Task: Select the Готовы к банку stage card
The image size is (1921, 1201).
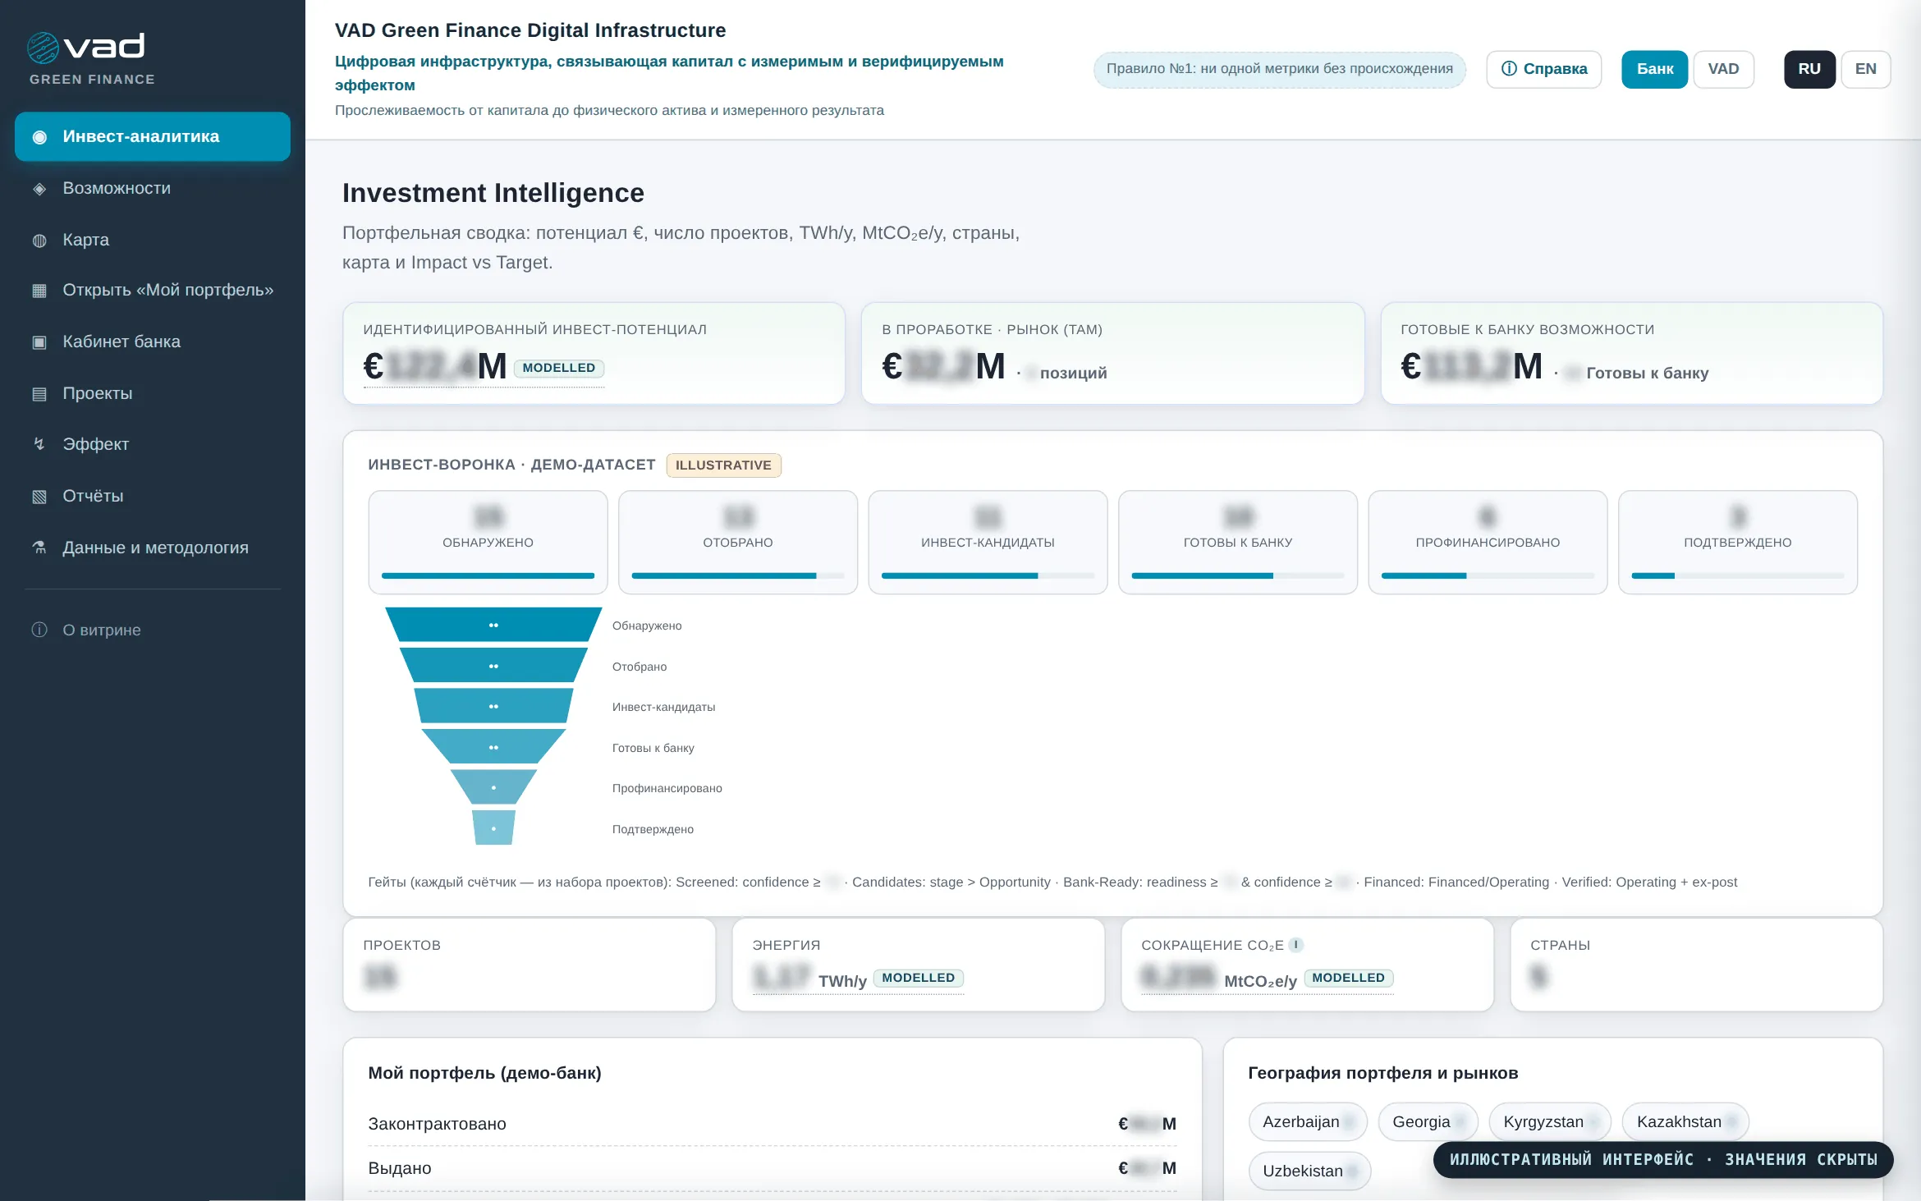Action: 1238,542
